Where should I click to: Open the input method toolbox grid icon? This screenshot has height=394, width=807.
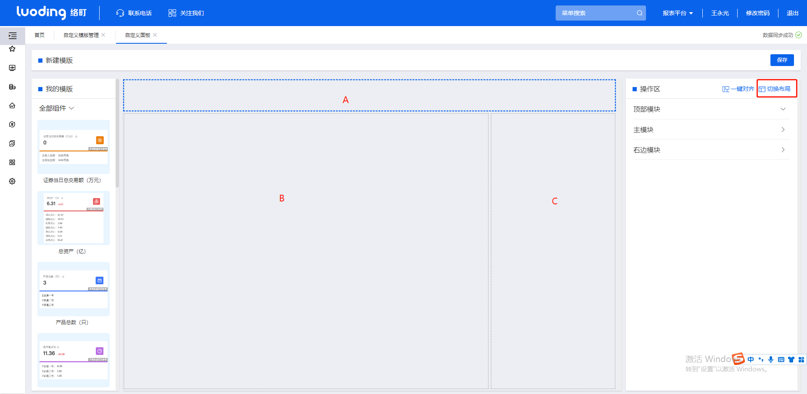coord(802,360)
